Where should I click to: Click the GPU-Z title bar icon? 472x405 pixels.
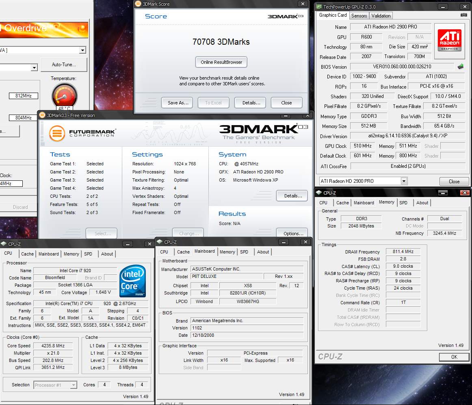(319, 6)
